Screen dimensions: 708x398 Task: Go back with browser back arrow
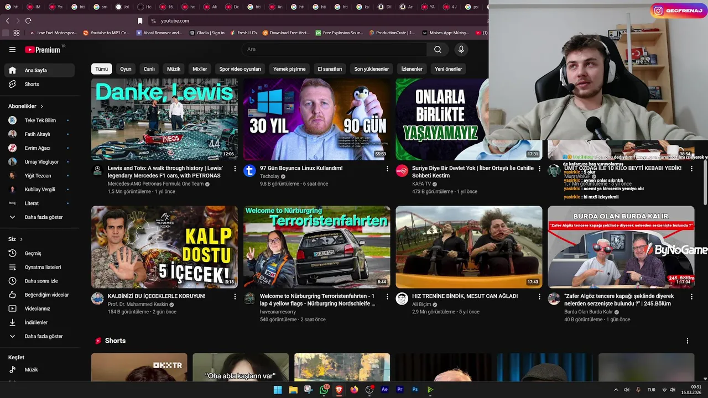(x=7, y=20)
